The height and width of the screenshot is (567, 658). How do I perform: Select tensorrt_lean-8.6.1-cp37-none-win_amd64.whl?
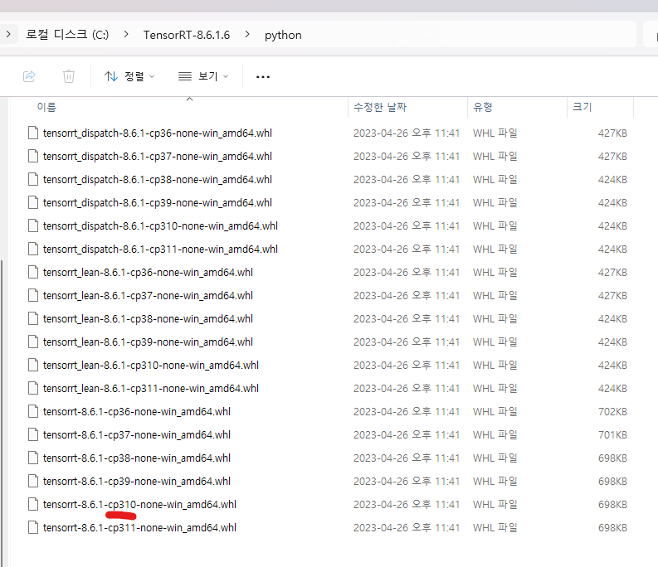[x=149, y=295]
